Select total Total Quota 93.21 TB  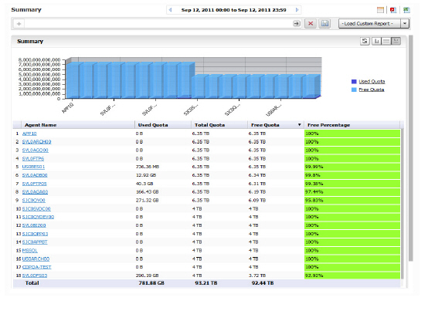point(206,283)
